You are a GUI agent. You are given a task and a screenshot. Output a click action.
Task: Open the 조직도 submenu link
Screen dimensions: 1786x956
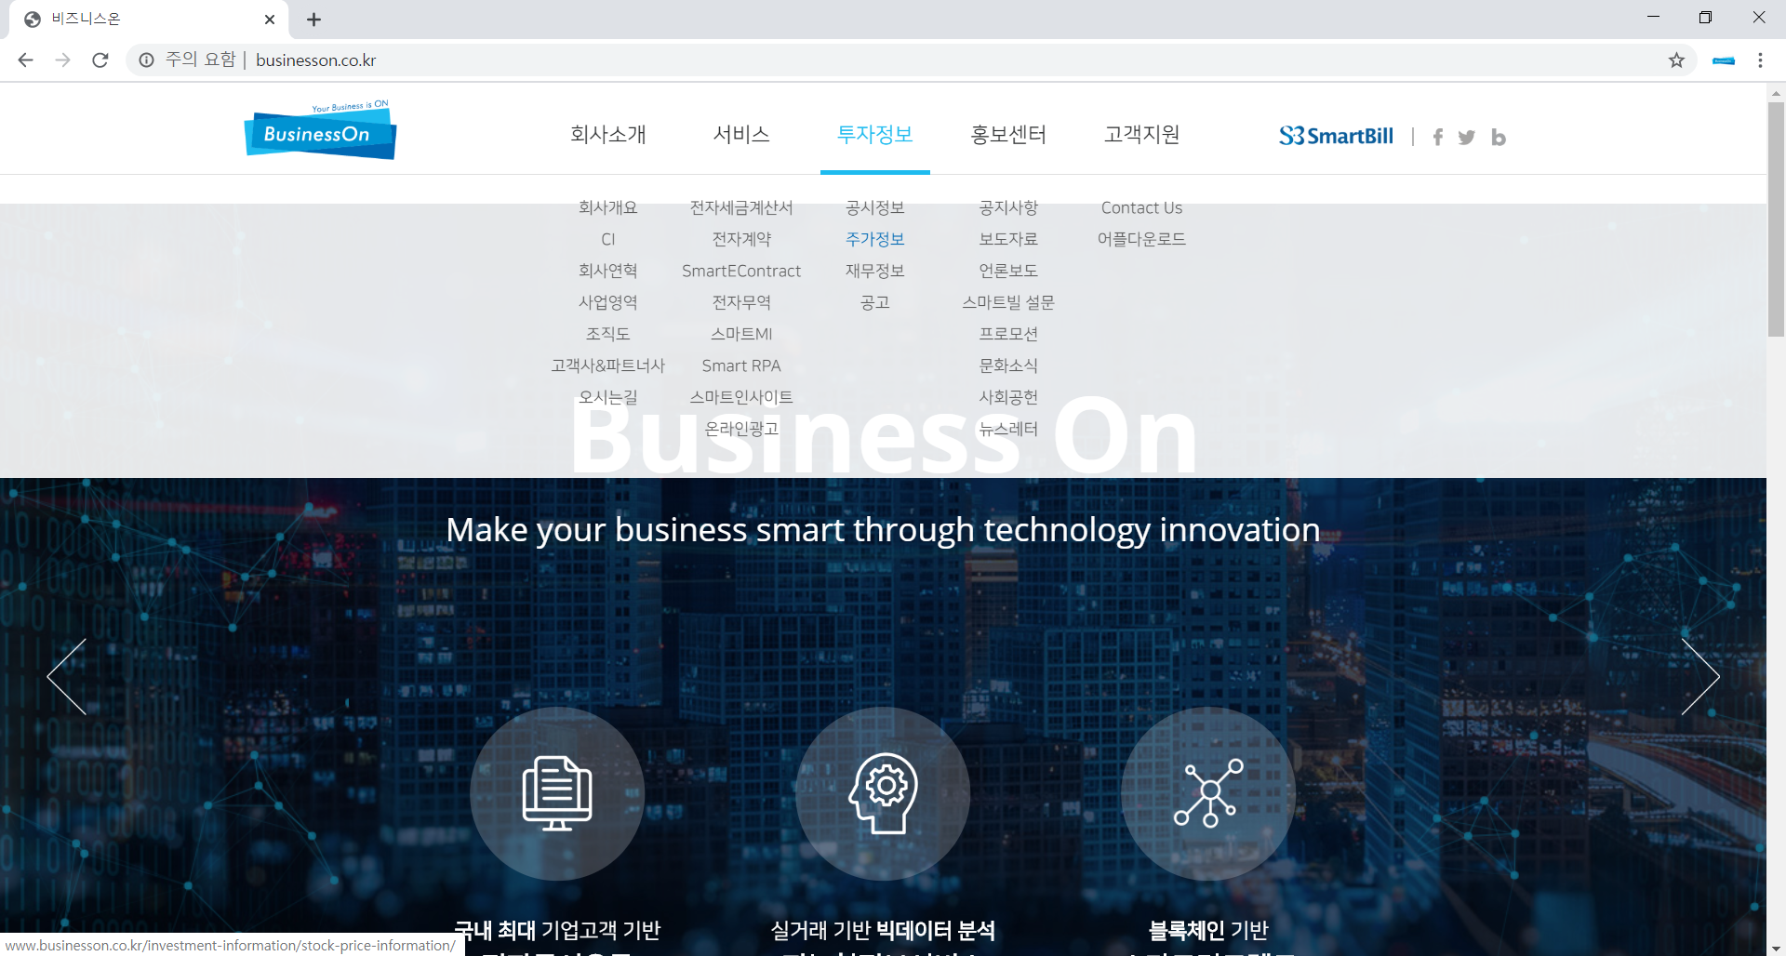pyautogui.click(x=608, y=334)
